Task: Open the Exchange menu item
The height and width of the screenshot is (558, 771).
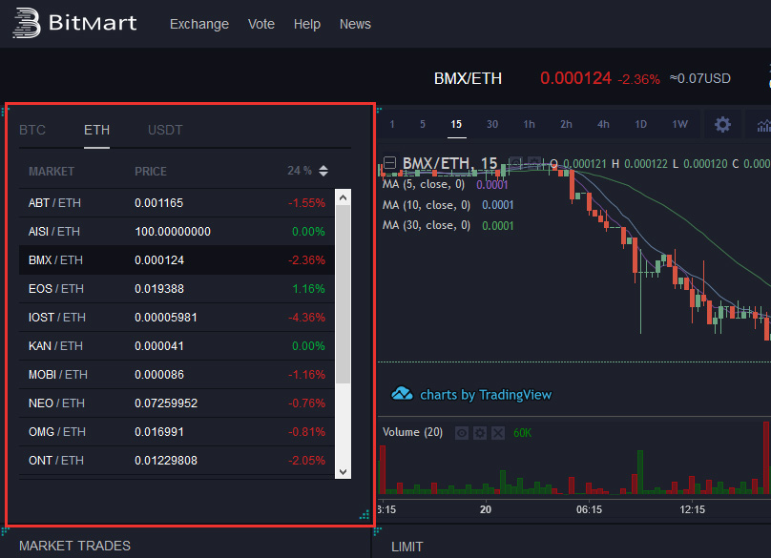Action: click(199, 24)
